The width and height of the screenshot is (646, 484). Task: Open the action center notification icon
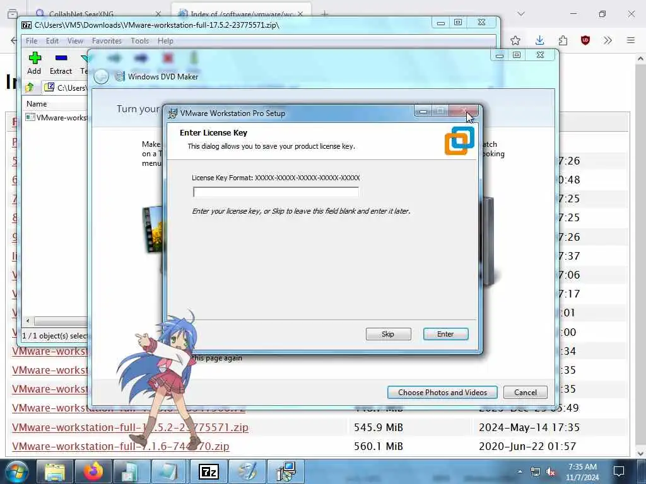tap(619, 471)
